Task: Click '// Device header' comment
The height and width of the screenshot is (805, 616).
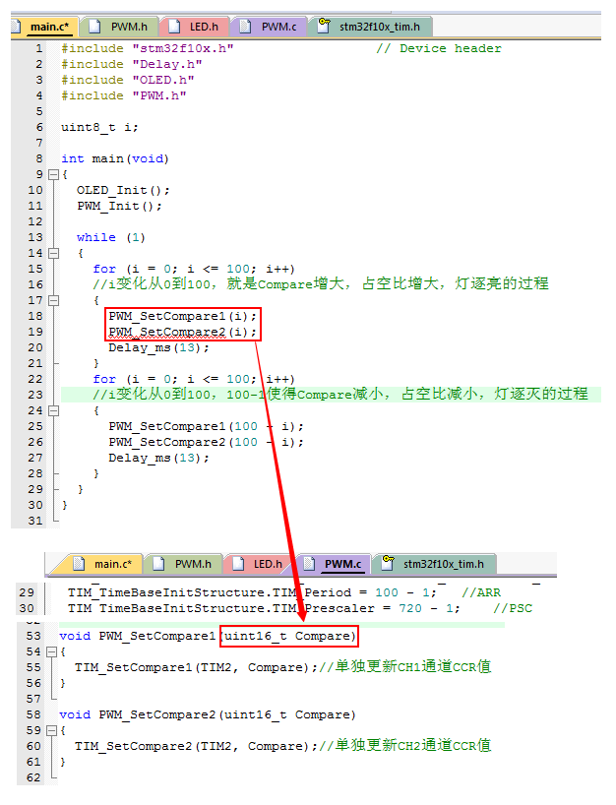Action: (x=439, y=48)
